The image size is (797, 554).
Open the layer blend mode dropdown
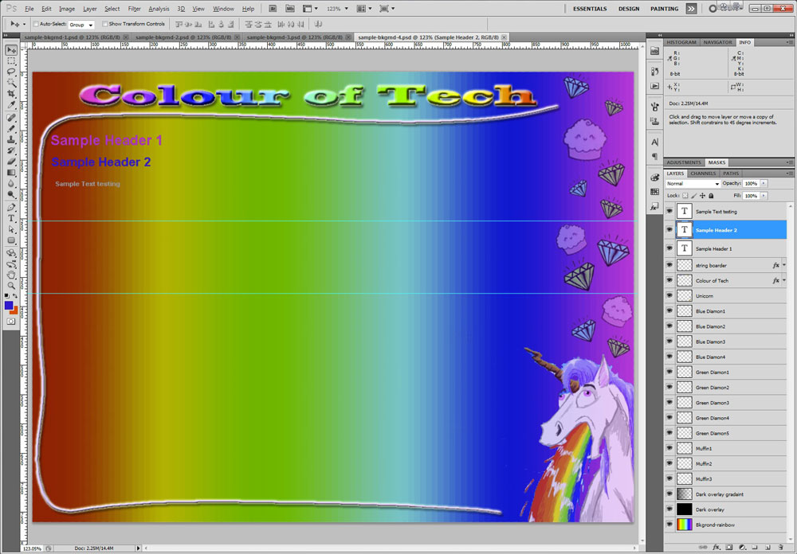[x=693, y=184]
